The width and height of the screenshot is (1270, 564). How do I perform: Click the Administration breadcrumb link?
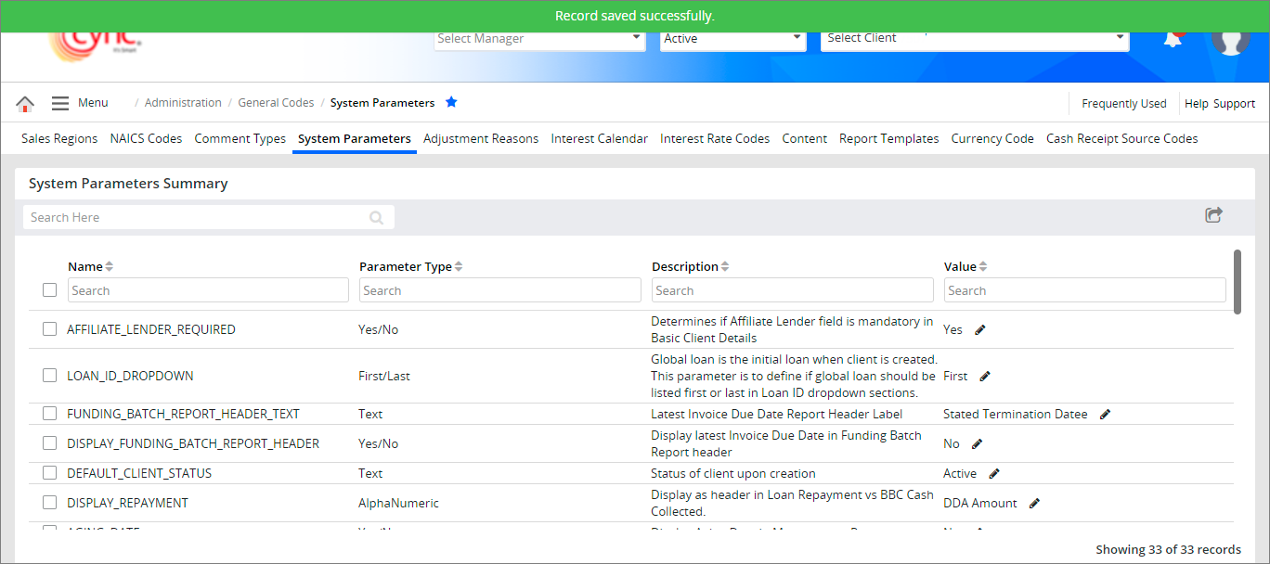(183, 103)
